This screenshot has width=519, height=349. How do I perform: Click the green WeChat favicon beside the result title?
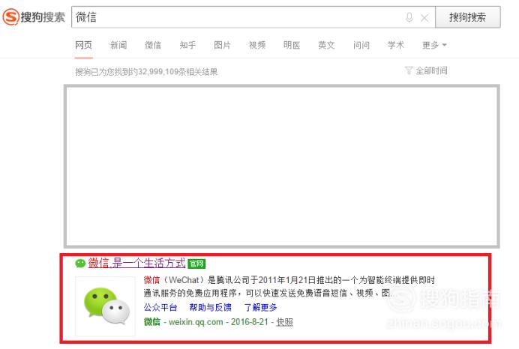(80, 264)
